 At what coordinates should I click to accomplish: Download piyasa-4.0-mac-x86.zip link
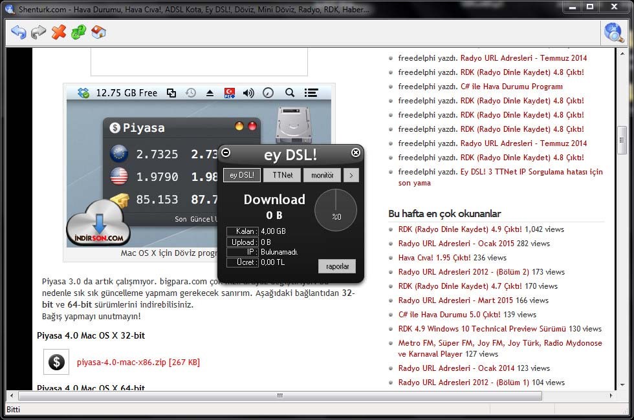coord(138,362)
